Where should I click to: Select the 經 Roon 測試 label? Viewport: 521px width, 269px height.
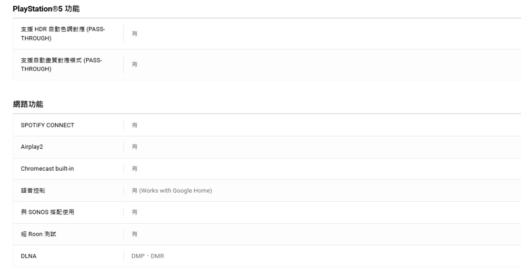[x=38, y=234]
